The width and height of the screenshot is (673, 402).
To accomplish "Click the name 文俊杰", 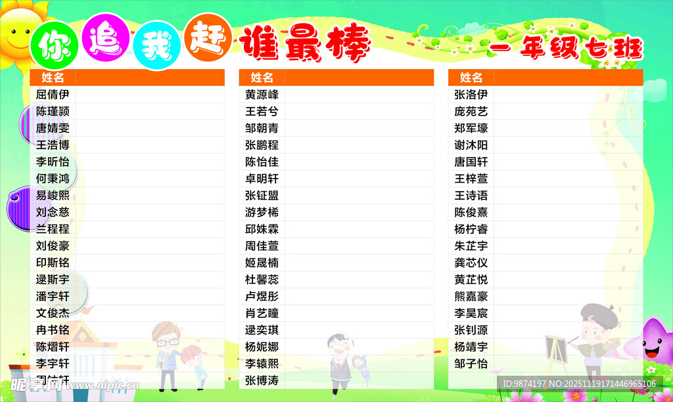I will tap(53, 313).
